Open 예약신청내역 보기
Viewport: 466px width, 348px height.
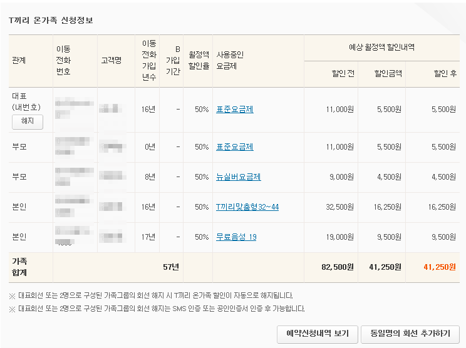(317, 334)
